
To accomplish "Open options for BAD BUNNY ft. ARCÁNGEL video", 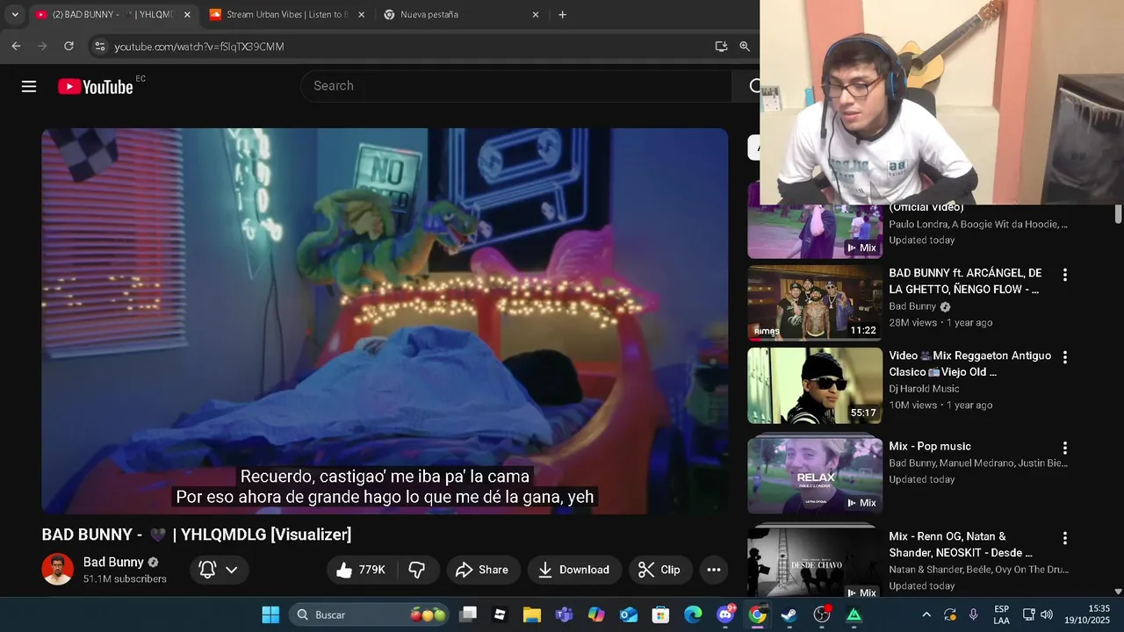I will (1064, 275).
